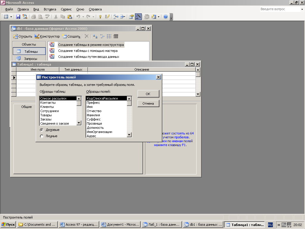Click the Delete Rows icon

coord(122,17)
